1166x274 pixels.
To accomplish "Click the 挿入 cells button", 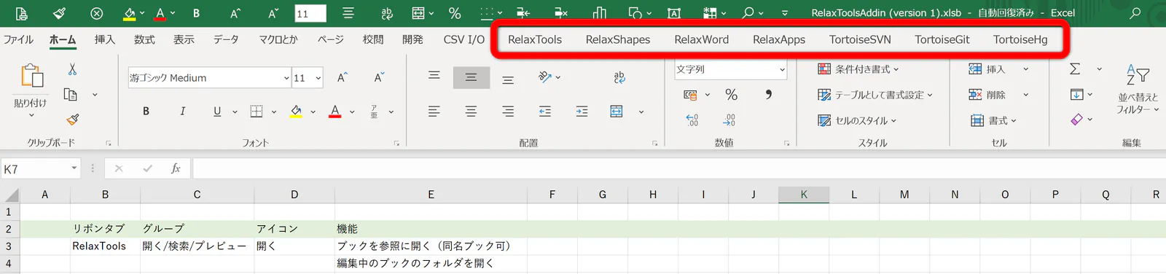I will [x=987, y=69].
